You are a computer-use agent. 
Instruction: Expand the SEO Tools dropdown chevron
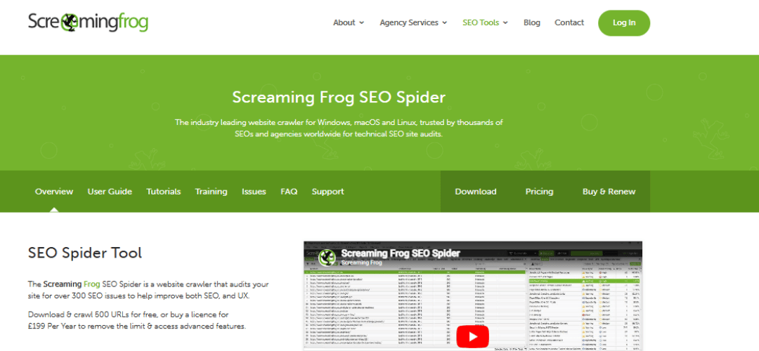(x=505, y=22)
